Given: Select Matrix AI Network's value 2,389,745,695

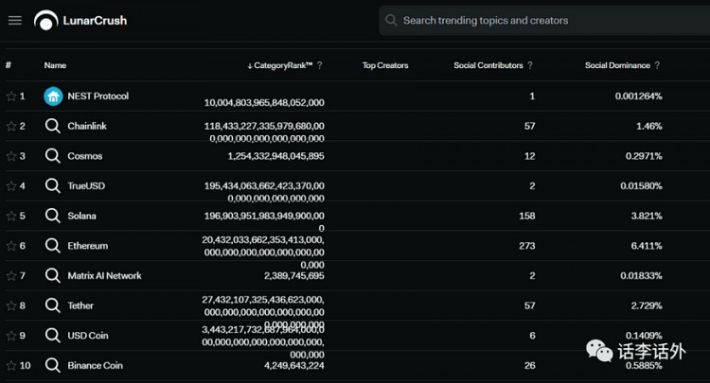Looking at the screenshot, I should coord(294,276).
